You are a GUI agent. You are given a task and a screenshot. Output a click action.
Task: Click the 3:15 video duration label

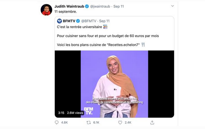tap(61, 113)
